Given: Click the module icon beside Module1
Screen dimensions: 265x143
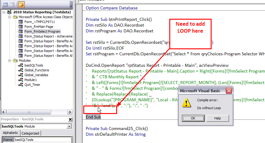Looking at the screenshot, I should coord(21,80).
